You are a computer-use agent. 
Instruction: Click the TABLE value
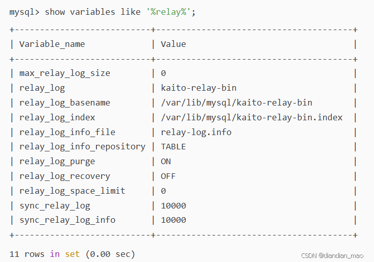click(x=173, y=147)
